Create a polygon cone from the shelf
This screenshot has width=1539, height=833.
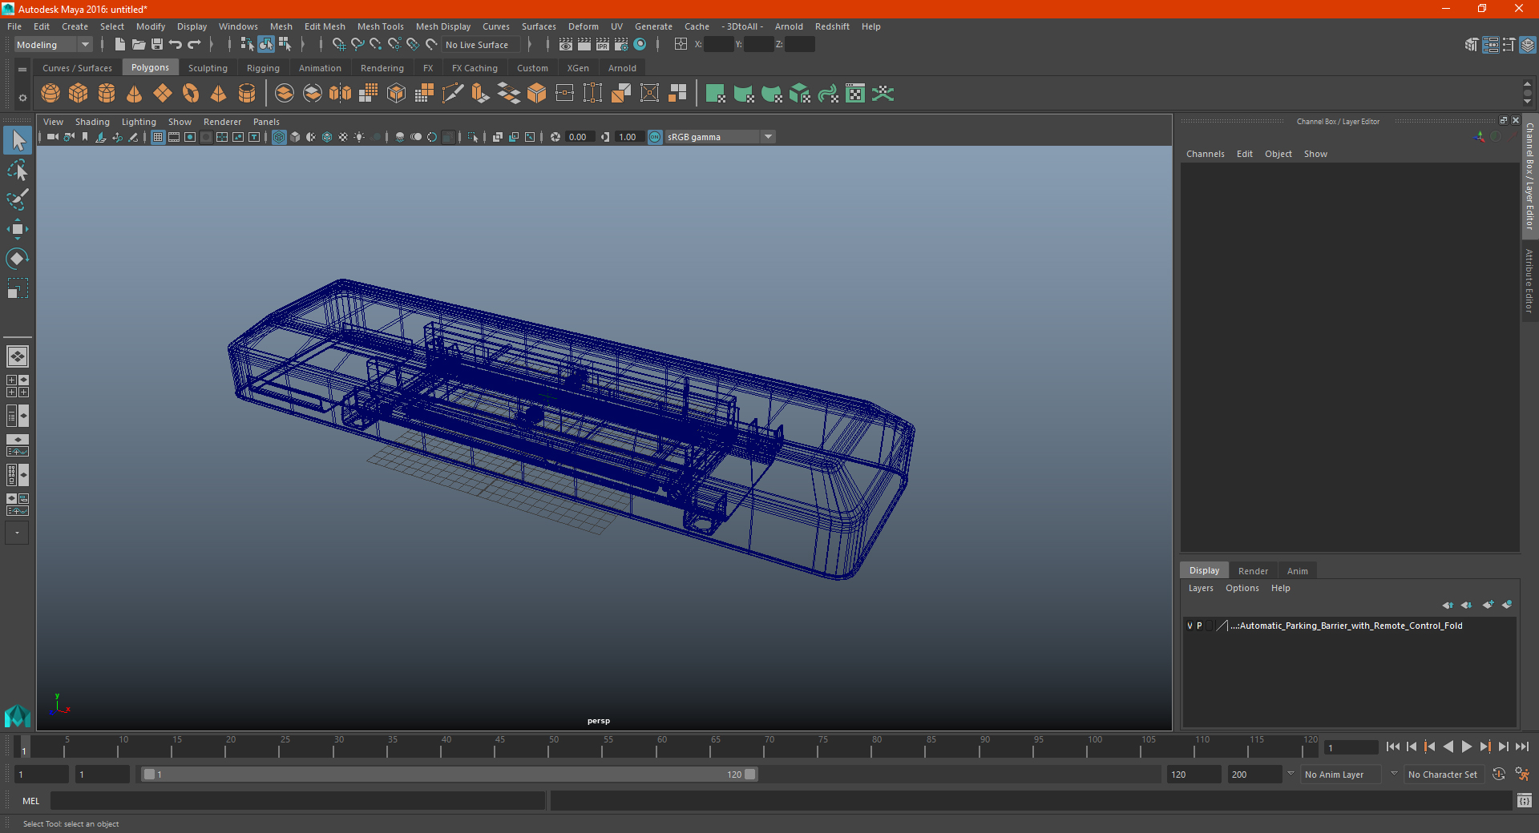point(135,94)
